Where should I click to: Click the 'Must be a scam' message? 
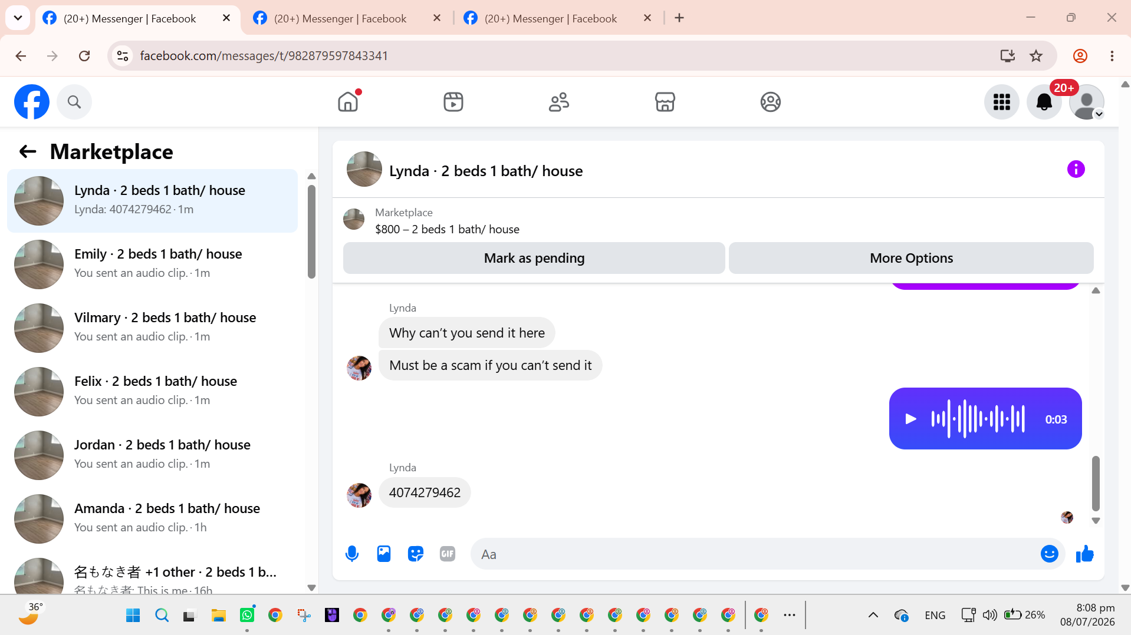[490, 365]
